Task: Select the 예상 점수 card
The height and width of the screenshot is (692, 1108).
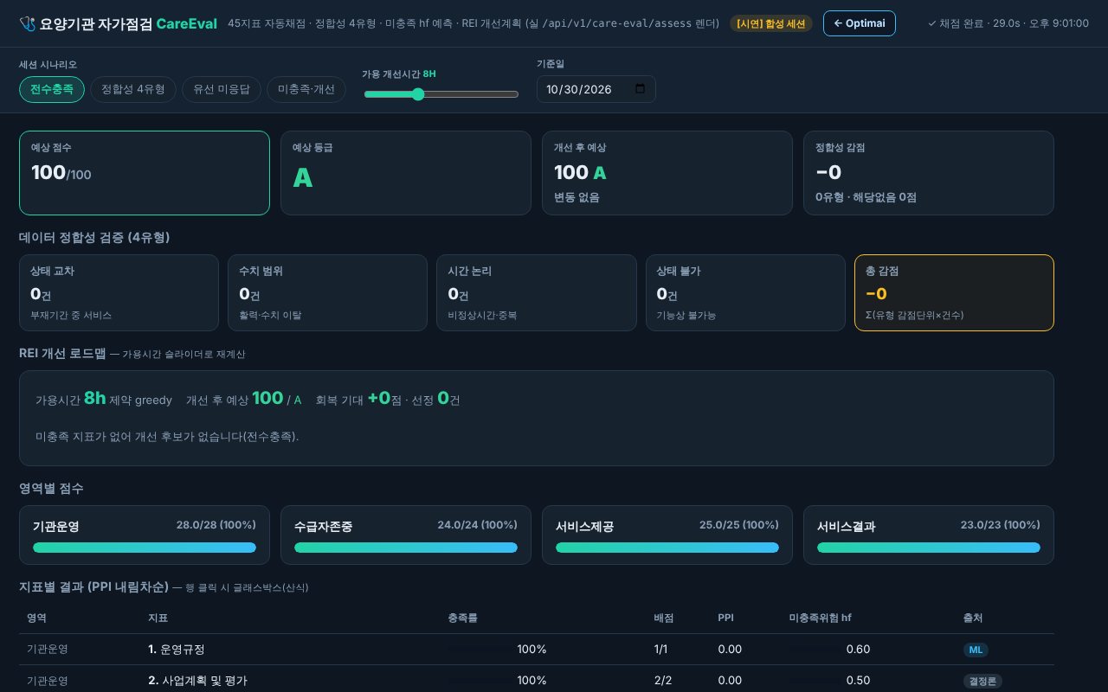Action: 145,173
